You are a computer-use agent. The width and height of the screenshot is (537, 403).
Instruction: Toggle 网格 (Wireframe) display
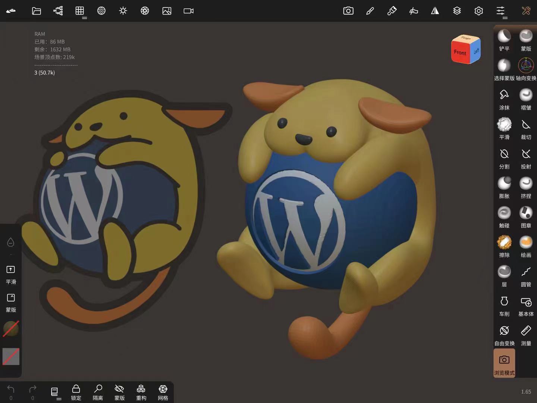[163, 392]
